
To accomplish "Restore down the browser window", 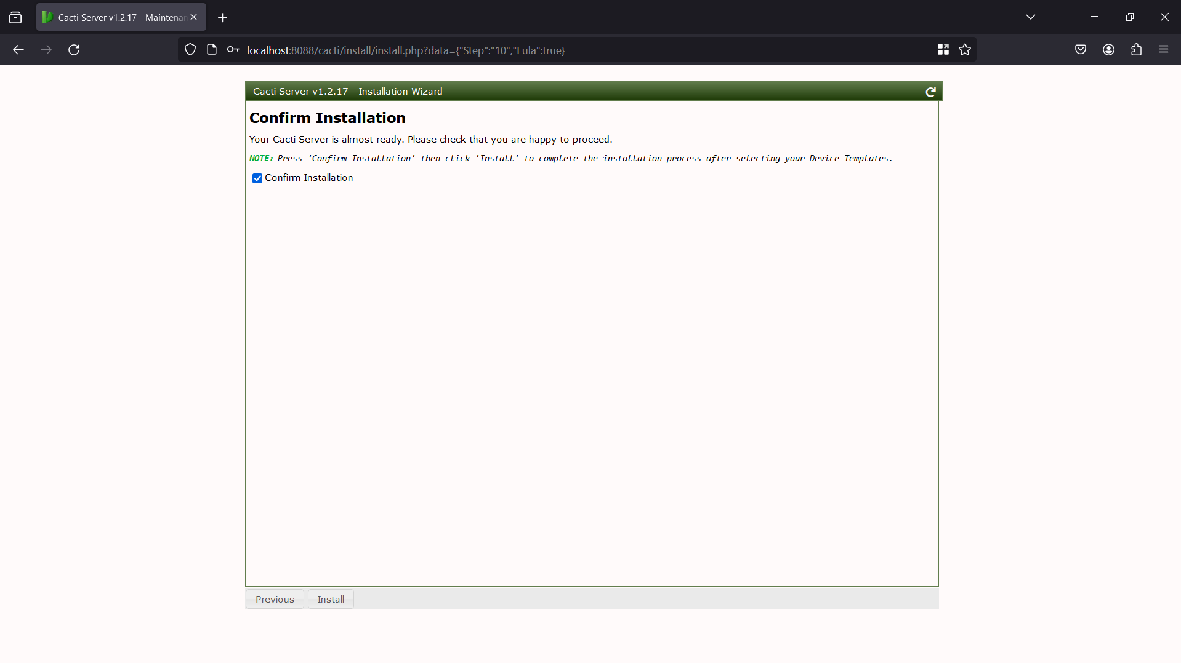I will point(1129,17).
